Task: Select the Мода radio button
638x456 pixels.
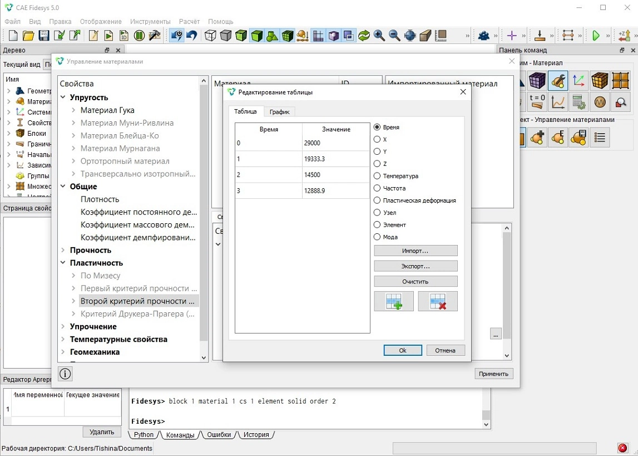Action: (377, 237)
